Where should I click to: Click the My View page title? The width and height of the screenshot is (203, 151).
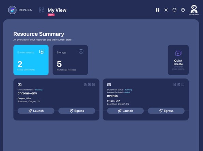pos(57,10)
